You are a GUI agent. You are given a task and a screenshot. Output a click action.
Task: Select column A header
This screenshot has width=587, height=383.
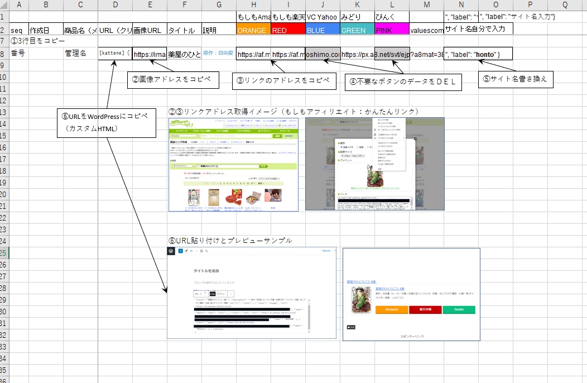point(19,5)
